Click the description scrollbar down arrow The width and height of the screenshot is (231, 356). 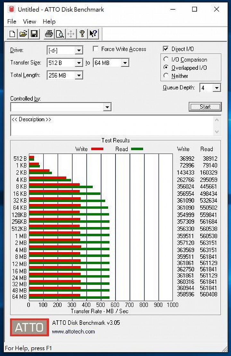click(x=217, y=132)
